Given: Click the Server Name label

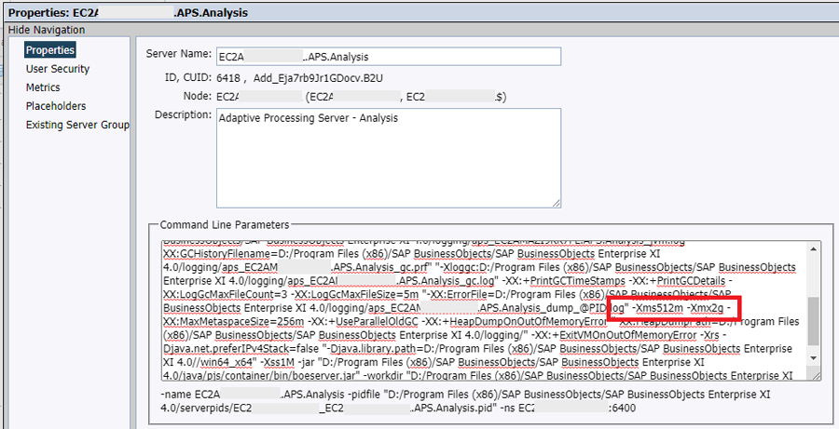Looking at the screenshot, I should 179,54.
